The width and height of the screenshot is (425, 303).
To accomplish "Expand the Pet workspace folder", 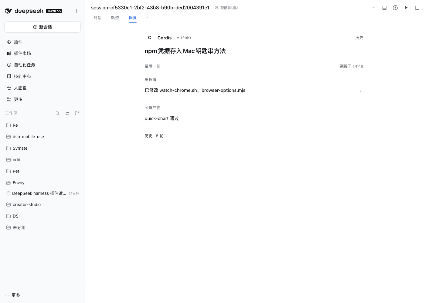I will pyautogui.click(x=42, y=171).
